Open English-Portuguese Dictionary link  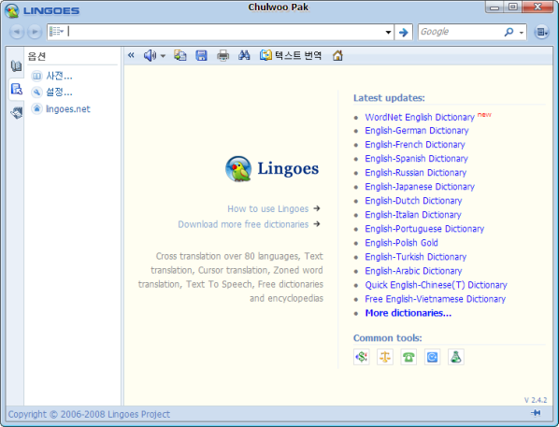(424, 229)
